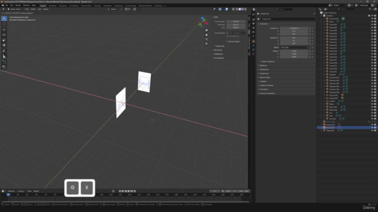
Task: Open the Output properties tab icon
Action: coord(253,24)
